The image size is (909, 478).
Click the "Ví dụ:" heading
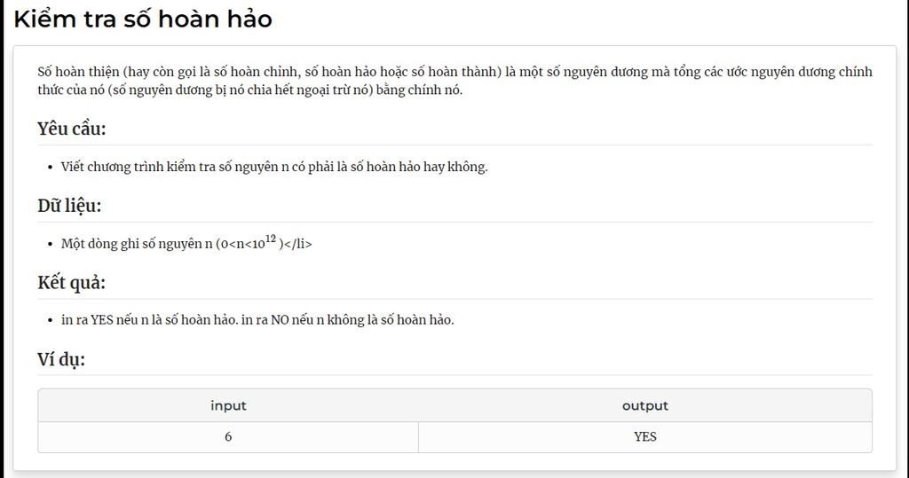coord(61,359)
